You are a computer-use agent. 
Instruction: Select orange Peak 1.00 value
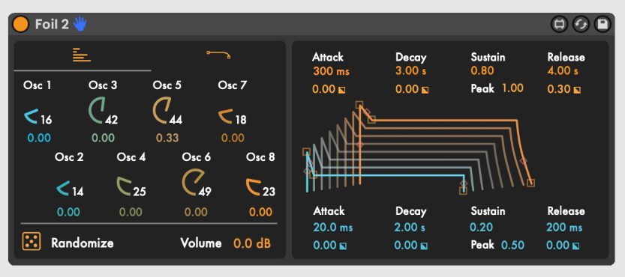point(512,88)
